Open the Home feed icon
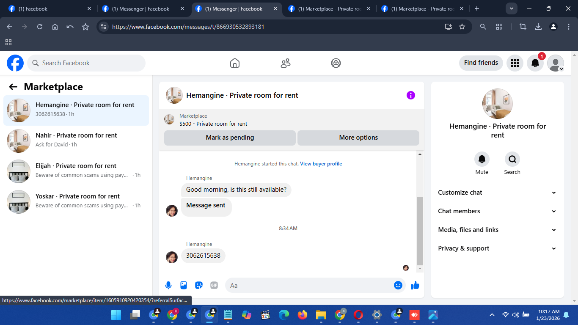This screenshot has width=578, height=325. [x=235, y=63]
